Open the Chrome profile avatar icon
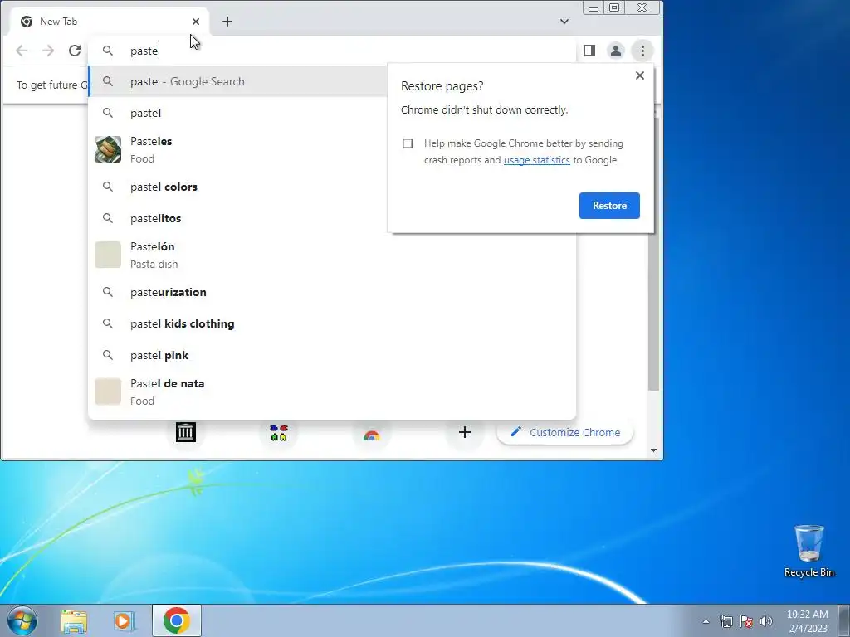The image size is (850, 637). click(x=616, y=51)
